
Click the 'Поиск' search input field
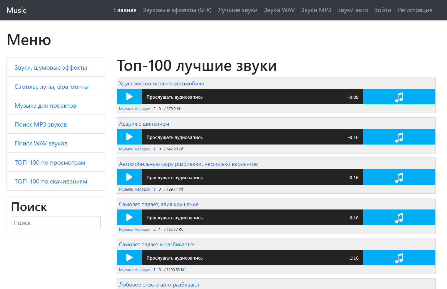(x=56, y=223)
